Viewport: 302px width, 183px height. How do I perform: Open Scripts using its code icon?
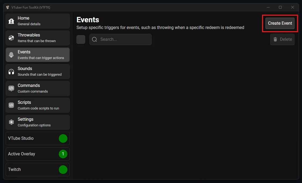click(x=11, y=105)
